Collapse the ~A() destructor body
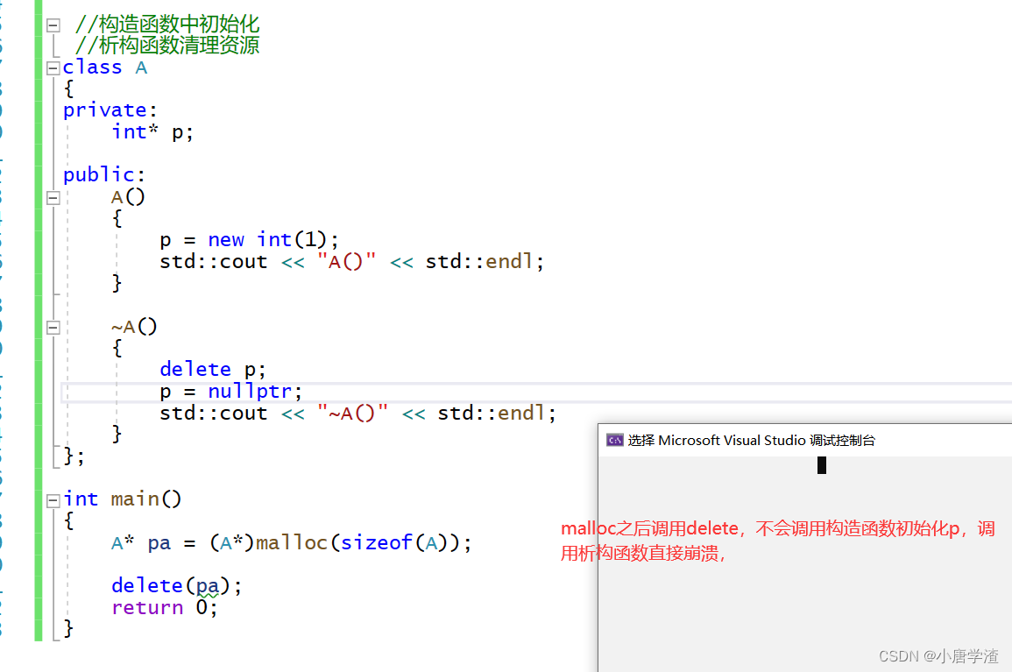This screenshot has height=672, width=1012. [53, 326]
